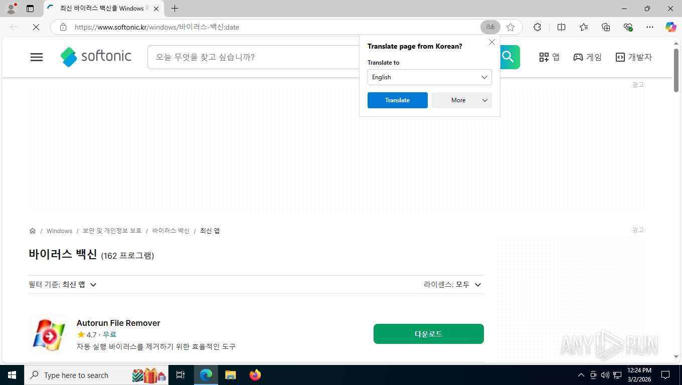
Task: Click the blue Translate button
Action: [x=398, y=100]
